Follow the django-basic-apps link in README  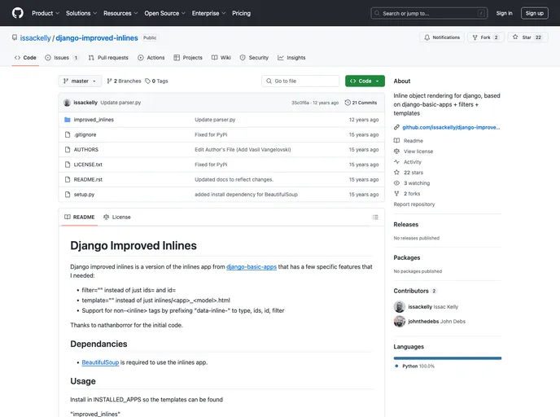(x=252, y=267)
